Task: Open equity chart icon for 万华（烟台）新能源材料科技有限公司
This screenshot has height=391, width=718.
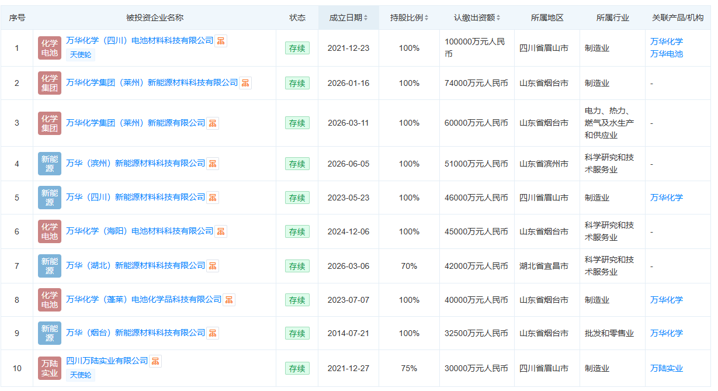Action: 213,333
